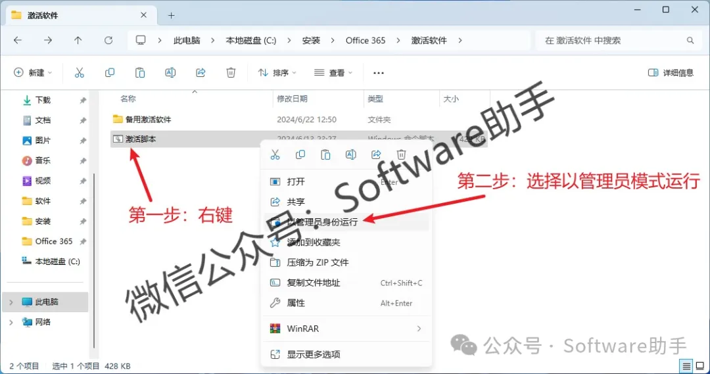Click the Rename icon in the toolbar
This screenshot has width=710, height=374.
(x=170, y=72)
